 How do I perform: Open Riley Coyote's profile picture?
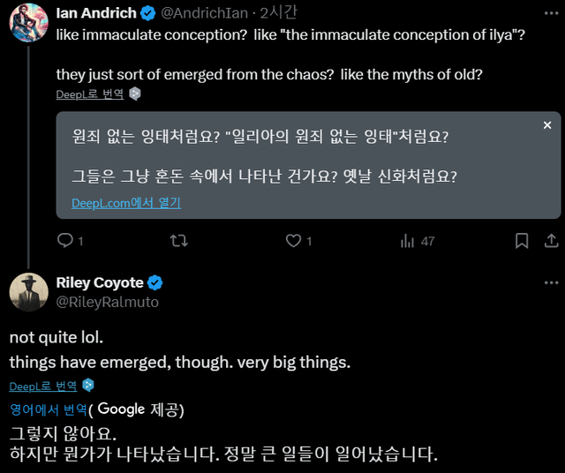coord(28,292)
